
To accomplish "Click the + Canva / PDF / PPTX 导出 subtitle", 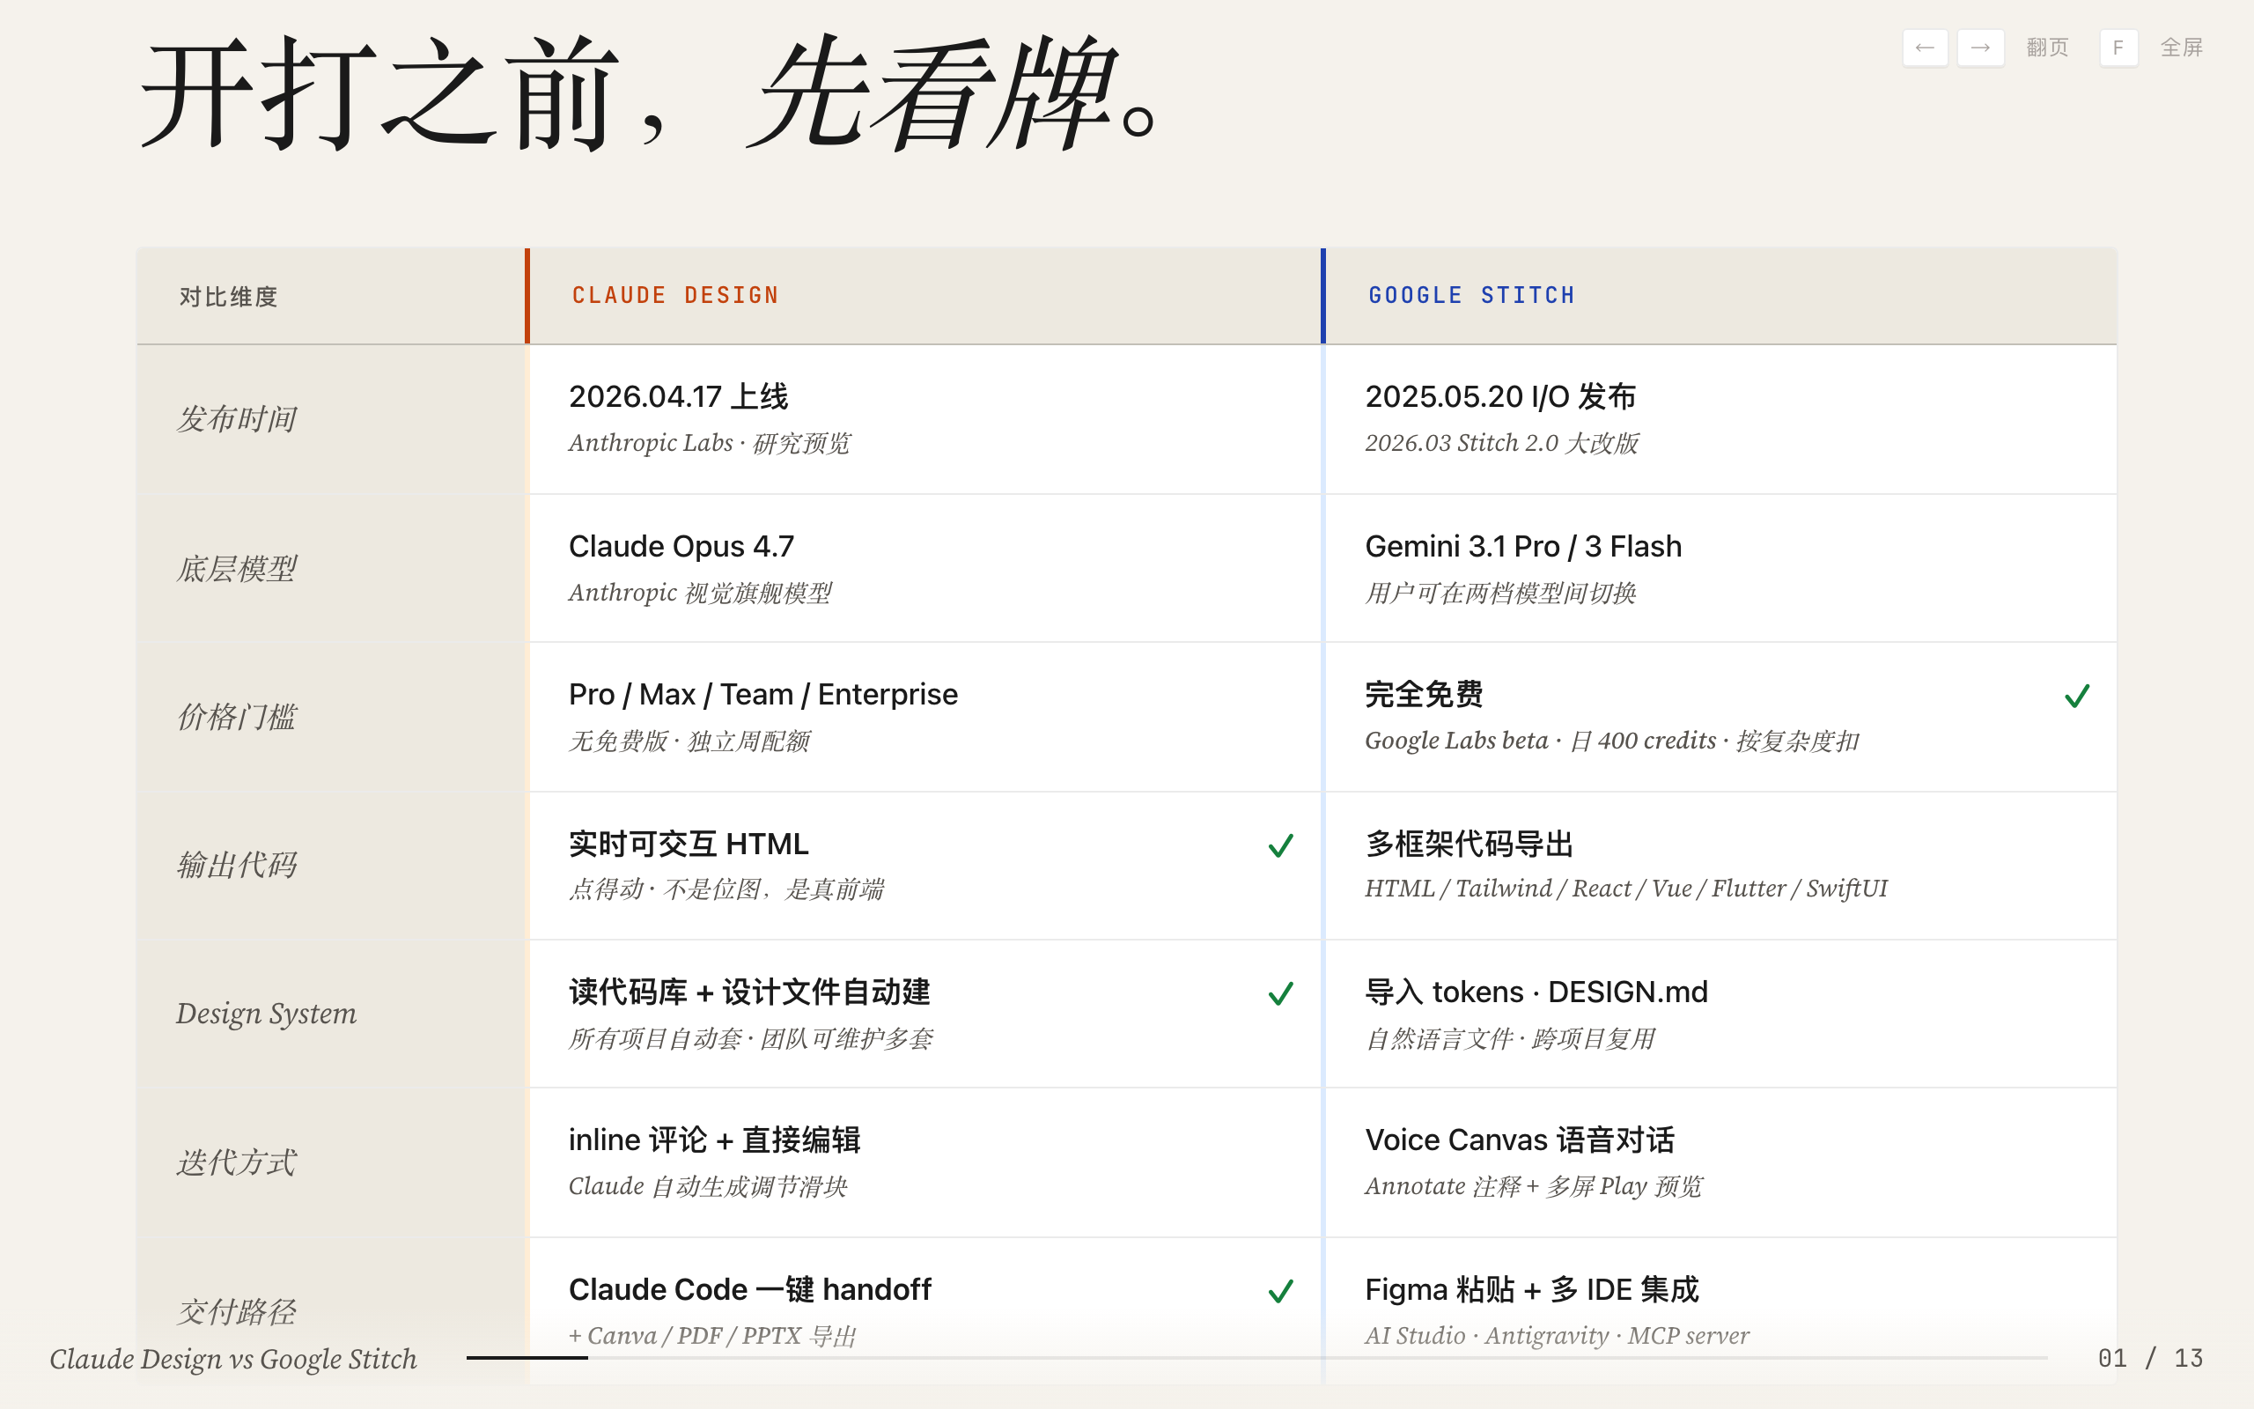I will (x=712, y=1335).
